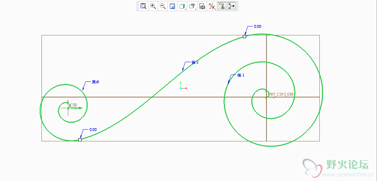Select the CS0 coordinate system label
Viewport: 377px width, 181px height.
(73, 105)
